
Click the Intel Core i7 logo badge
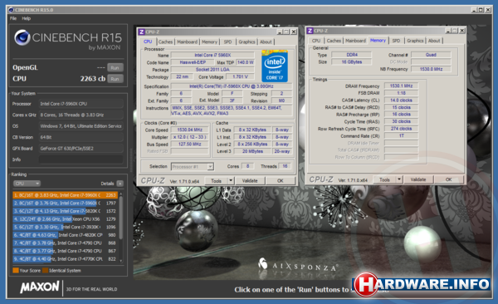point(275,66)
